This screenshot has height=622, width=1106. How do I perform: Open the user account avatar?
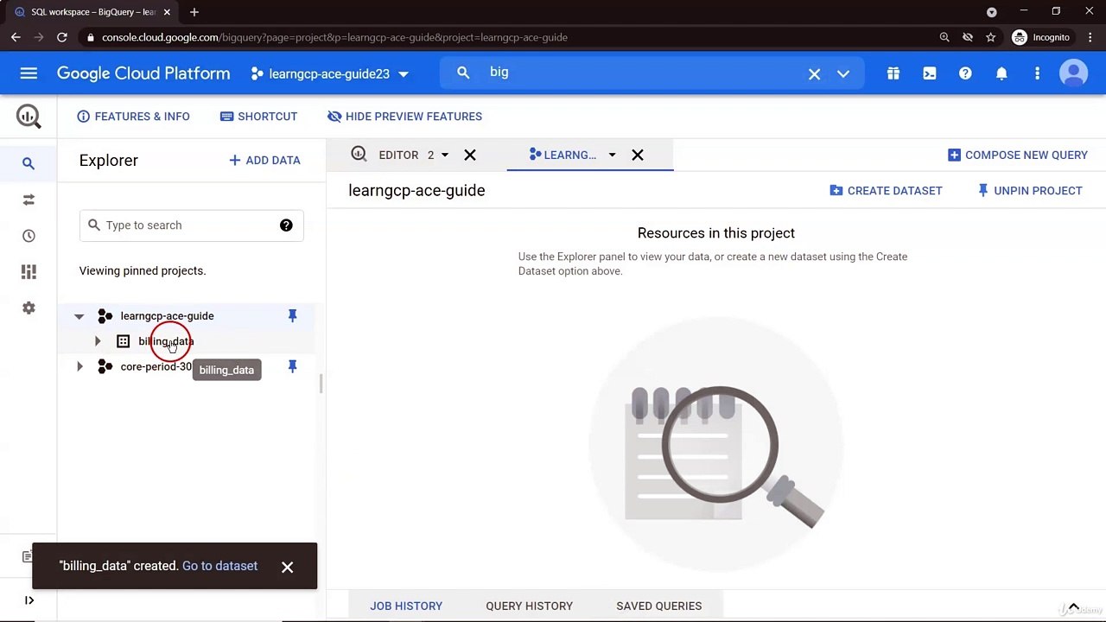pos(1074,73)
